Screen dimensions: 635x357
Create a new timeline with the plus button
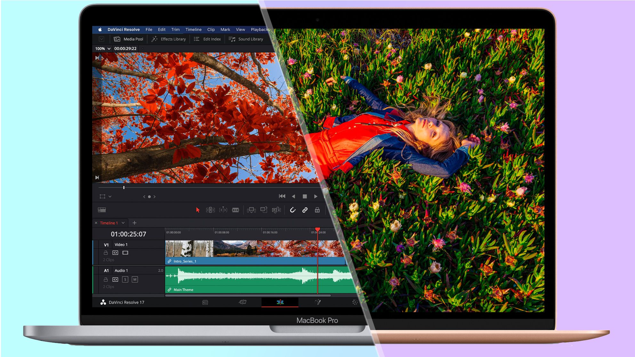(x=135, y=223)
